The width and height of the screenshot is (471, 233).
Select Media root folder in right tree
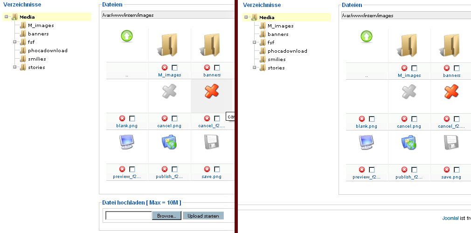tap(267, 17)
